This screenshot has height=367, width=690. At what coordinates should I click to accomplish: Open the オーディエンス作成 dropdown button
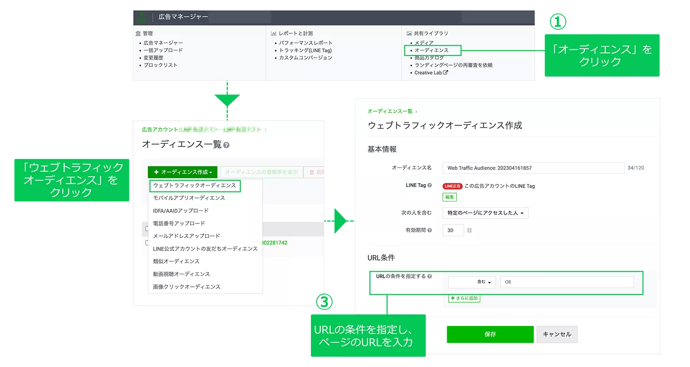point(182,172)
